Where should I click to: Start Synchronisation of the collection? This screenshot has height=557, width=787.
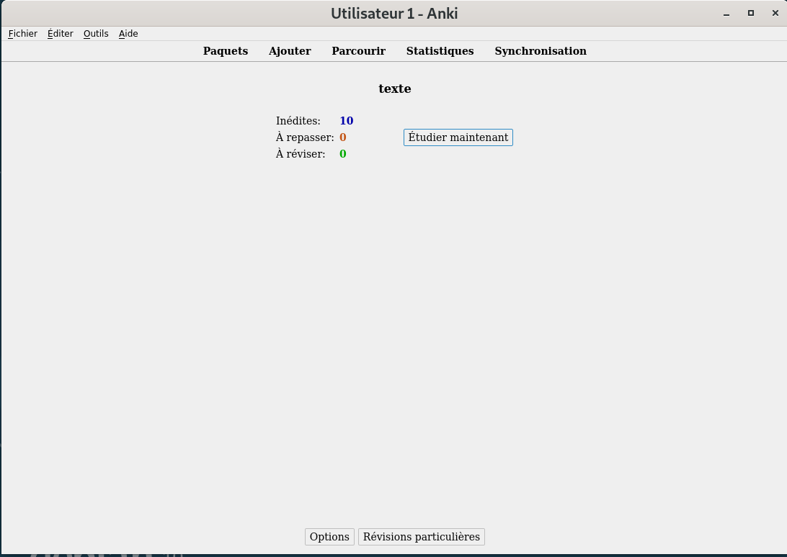540,51
